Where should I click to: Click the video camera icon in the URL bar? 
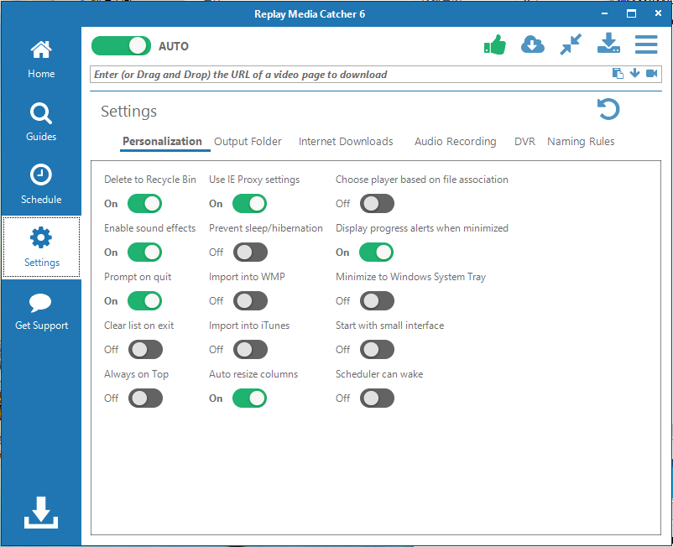[x=651, y=74]
